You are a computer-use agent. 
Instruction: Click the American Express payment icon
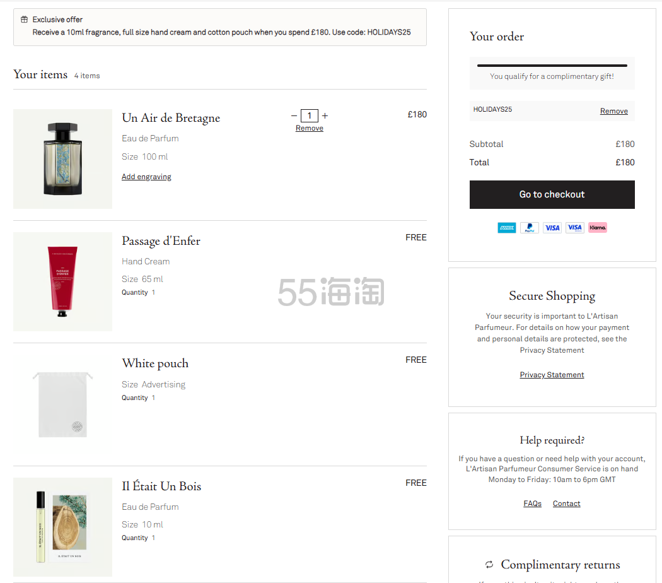pos(506,228)
